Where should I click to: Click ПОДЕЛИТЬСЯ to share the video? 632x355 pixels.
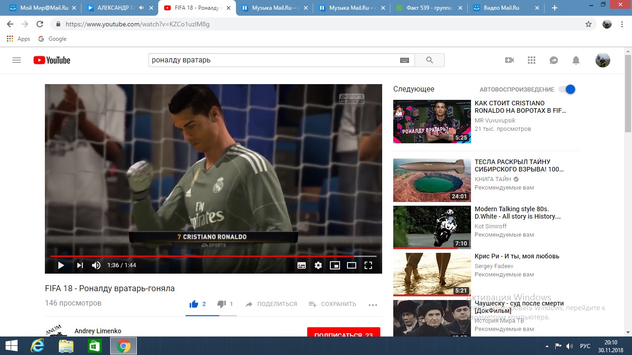(271, 304)
